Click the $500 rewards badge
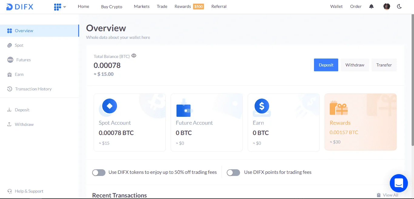The height and width of the screenshot is (199, 414). [199, 6]
